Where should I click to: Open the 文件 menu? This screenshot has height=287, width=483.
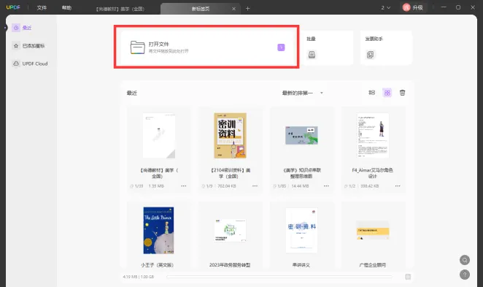[x=42, y=8]
